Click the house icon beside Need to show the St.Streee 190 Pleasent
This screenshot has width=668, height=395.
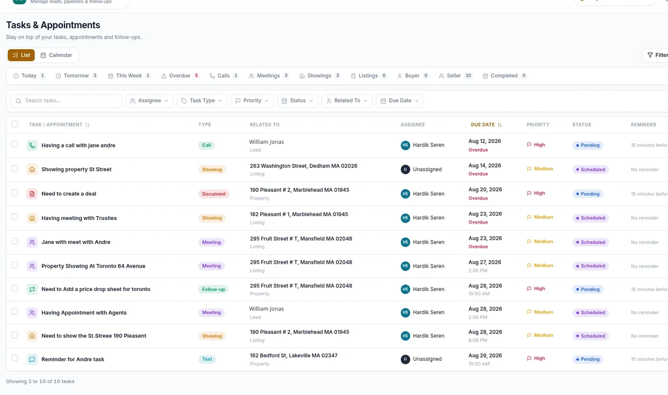pyautogui.click(x=32, y=336)
